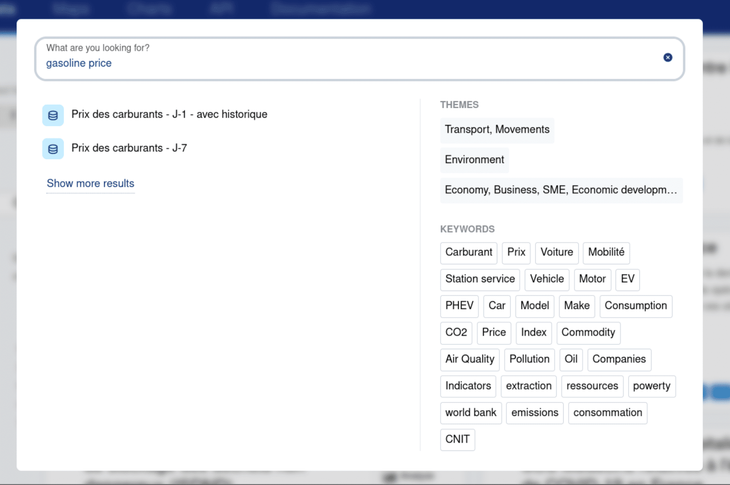Open Prix des carburants - J-7 result
Image resolution: width=730 pixels, height=485 pixels.
(129, 148)
